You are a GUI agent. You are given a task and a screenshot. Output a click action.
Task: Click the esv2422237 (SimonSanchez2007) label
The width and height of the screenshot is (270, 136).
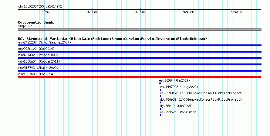point(45,42)
